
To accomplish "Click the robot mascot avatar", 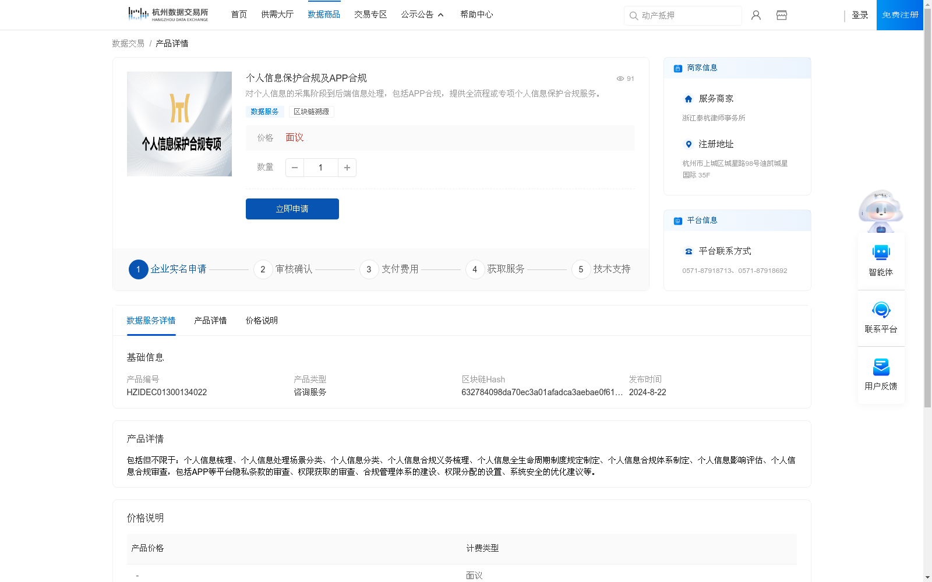I will [x=881, y=211].
